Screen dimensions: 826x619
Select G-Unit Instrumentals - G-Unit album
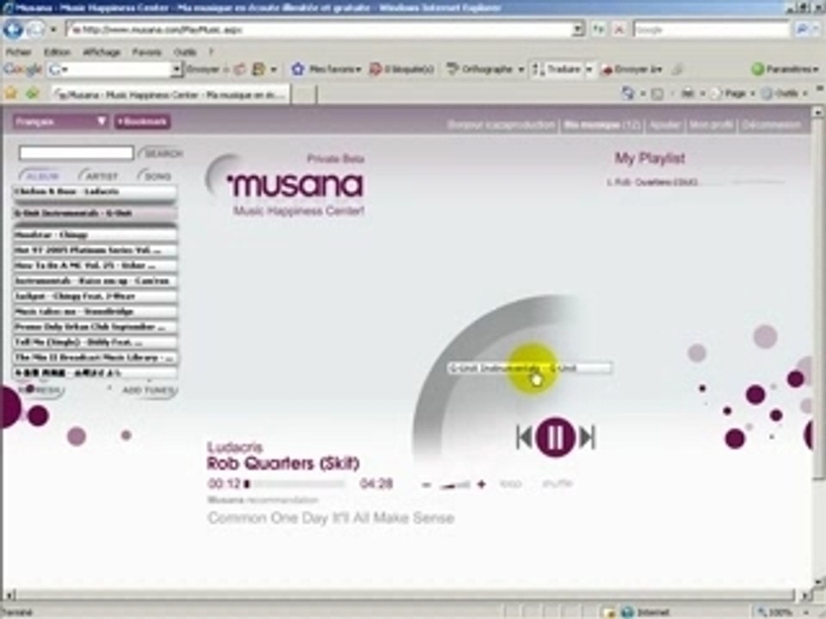pos(95,213)
